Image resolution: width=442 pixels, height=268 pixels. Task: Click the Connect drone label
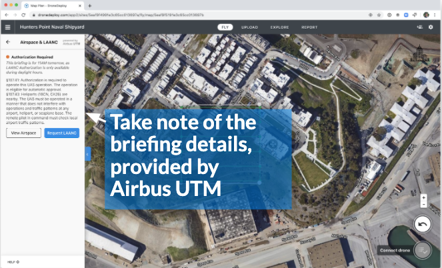coord(395,250)
